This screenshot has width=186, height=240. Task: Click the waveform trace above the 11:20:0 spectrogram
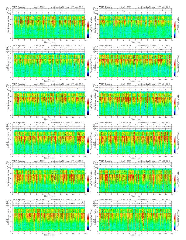(49, 203)
